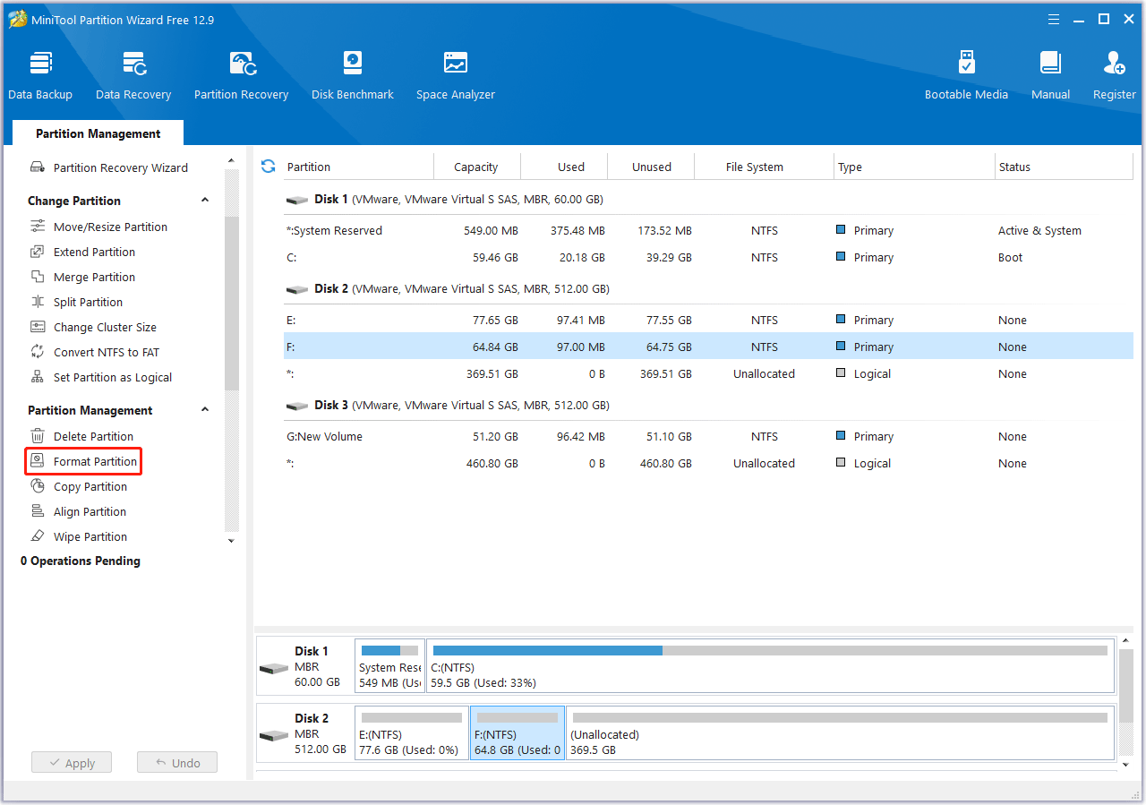Select the Disk 1 header row
The width and height of the screenshot is (1146, 805).
click(x=708, y=199)
